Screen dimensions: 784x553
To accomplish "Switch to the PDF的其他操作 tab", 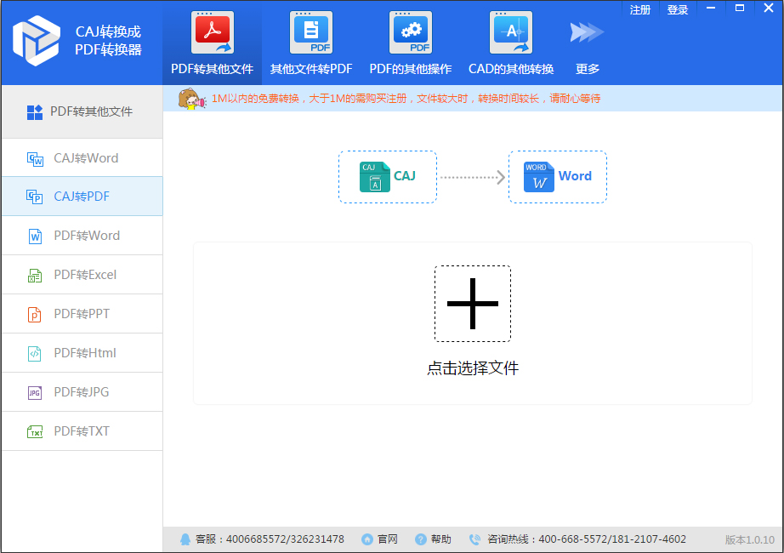I will click(411, 38).
